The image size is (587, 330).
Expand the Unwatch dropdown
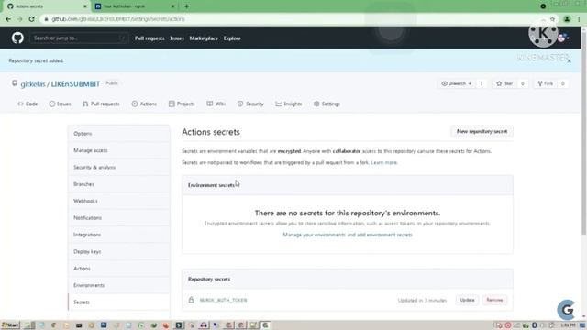pyautogui.click(x=457, y=83)
